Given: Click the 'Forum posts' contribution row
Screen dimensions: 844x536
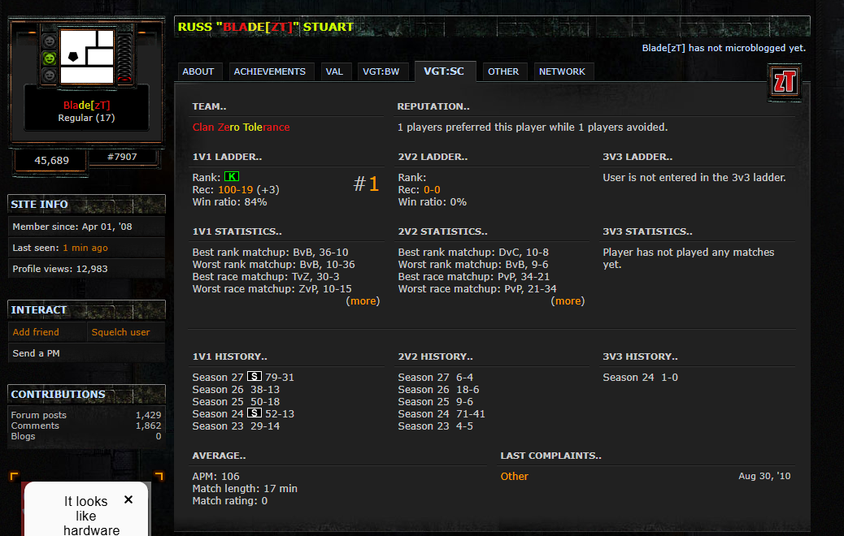Looking at the screenshot, I should [86, 415].
